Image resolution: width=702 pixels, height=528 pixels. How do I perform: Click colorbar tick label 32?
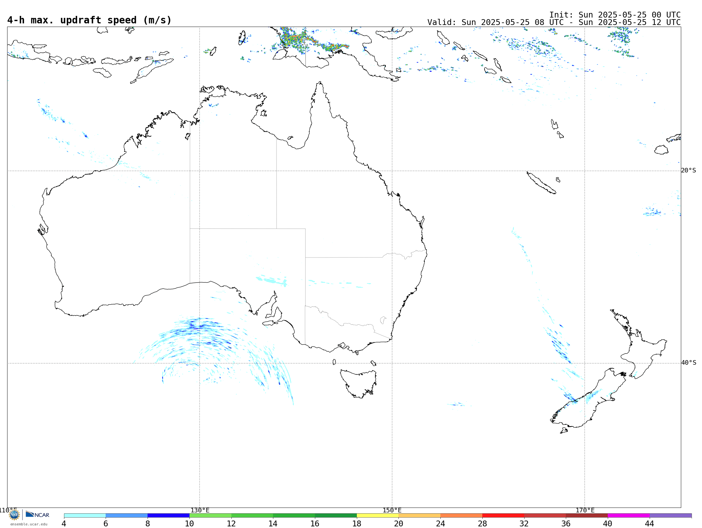point(524,524)
